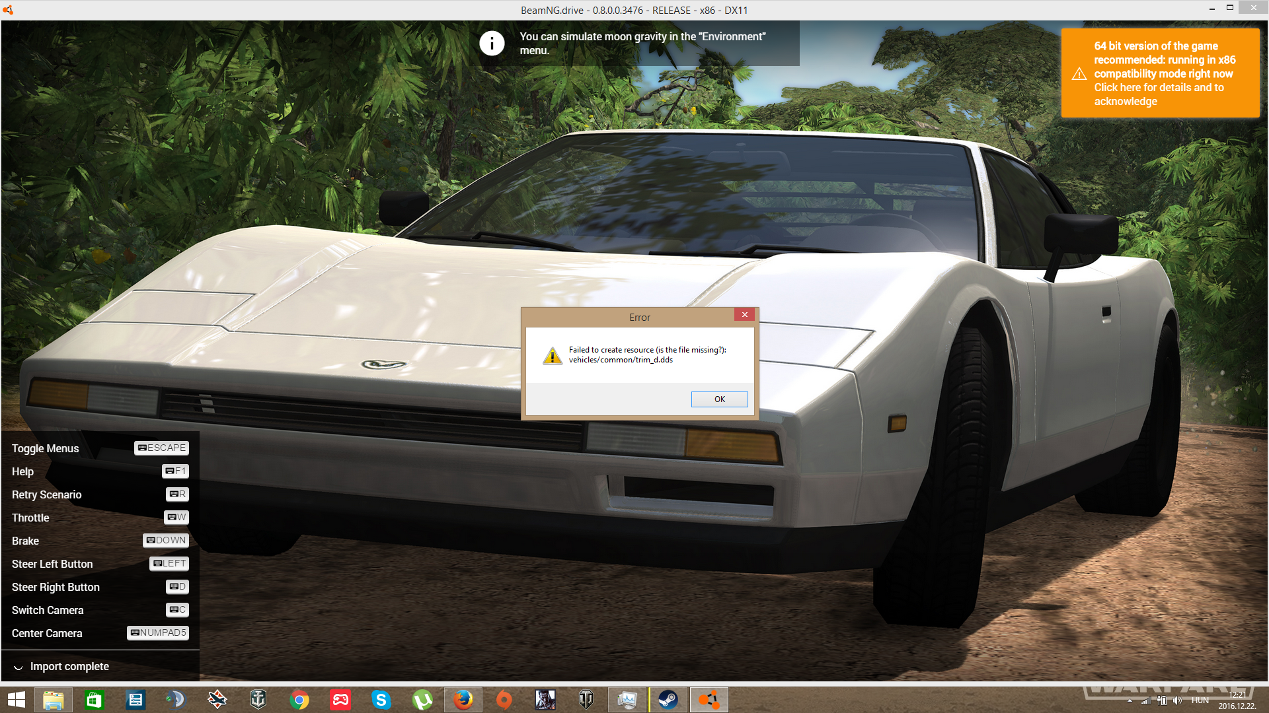Open the dark crescent taskbar icon with green dot

[x=176, y=700]
